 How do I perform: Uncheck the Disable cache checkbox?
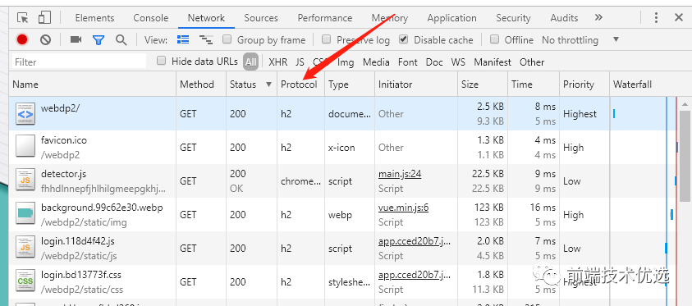click(403, 39)
